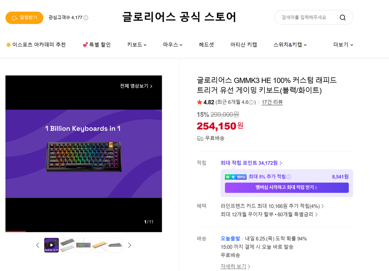Open the info icon beside 관심고객수 4,177
Viewport: 389px width, 271px height.
[x=86, y=18]
